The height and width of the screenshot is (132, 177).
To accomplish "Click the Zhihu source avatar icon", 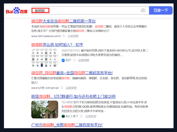I will [63, 60].
